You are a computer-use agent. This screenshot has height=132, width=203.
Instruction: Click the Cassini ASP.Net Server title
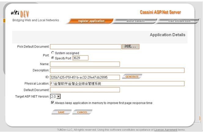[160, 12]
